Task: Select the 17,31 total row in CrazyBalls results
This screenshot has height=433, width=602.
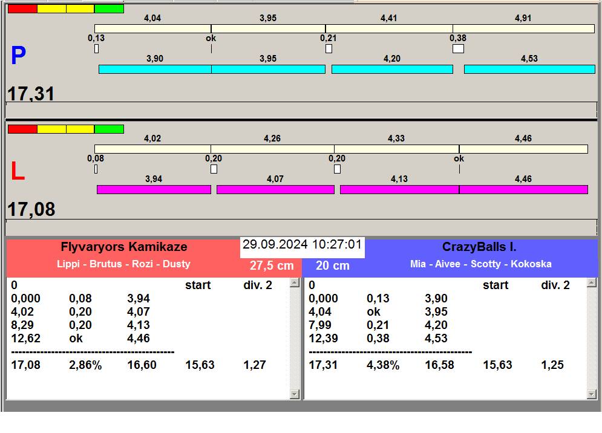Action: 436,365
